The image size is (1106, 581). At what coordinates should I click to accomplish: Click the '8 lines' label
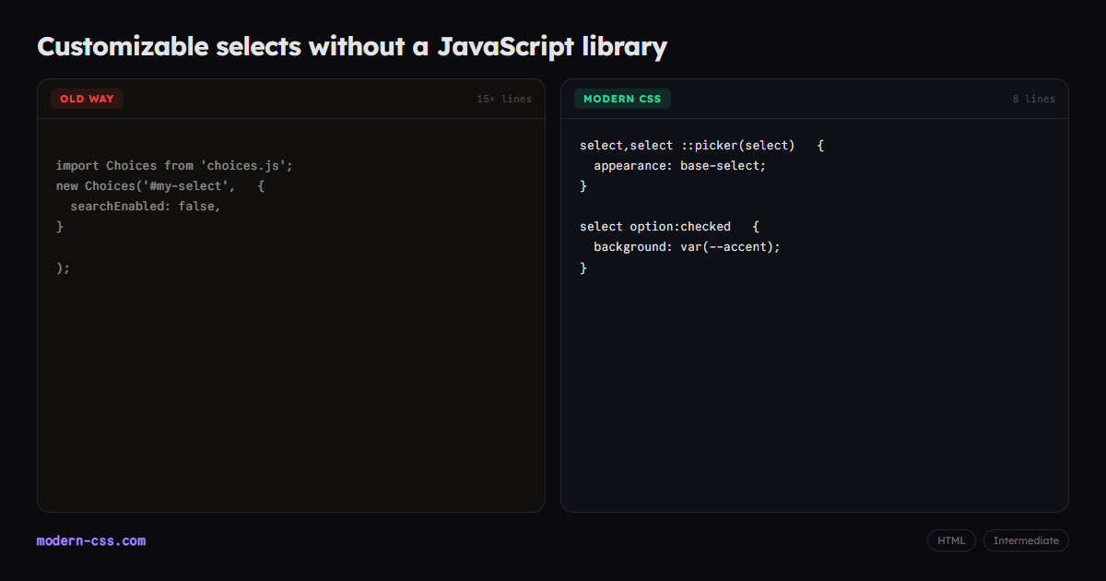[x=1034, y=99]
